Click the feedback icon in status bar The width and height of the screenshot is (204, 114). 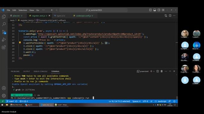170,101
